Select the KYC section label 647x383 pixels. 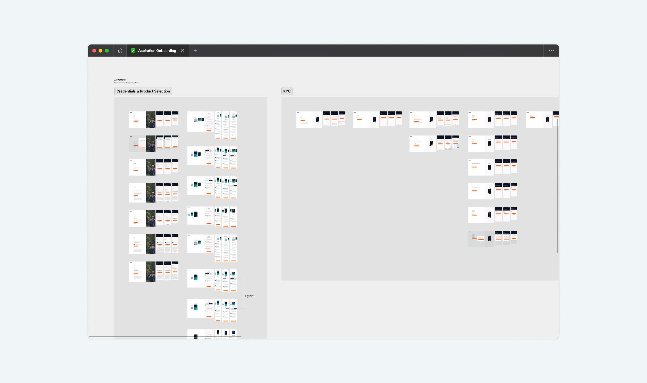click(287, 91)
